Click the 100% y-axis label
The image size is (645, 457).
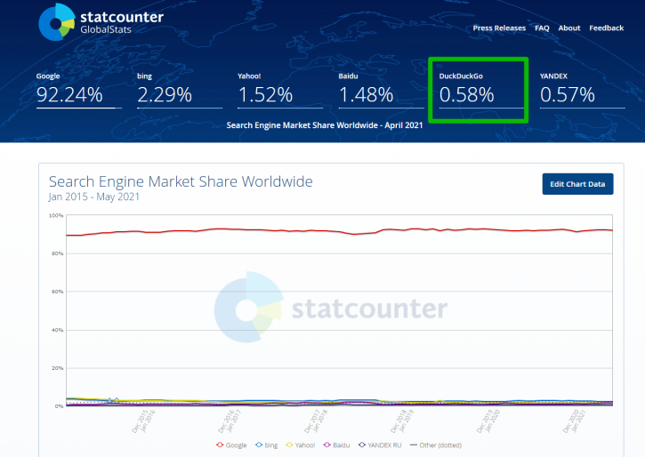(56, 215)
